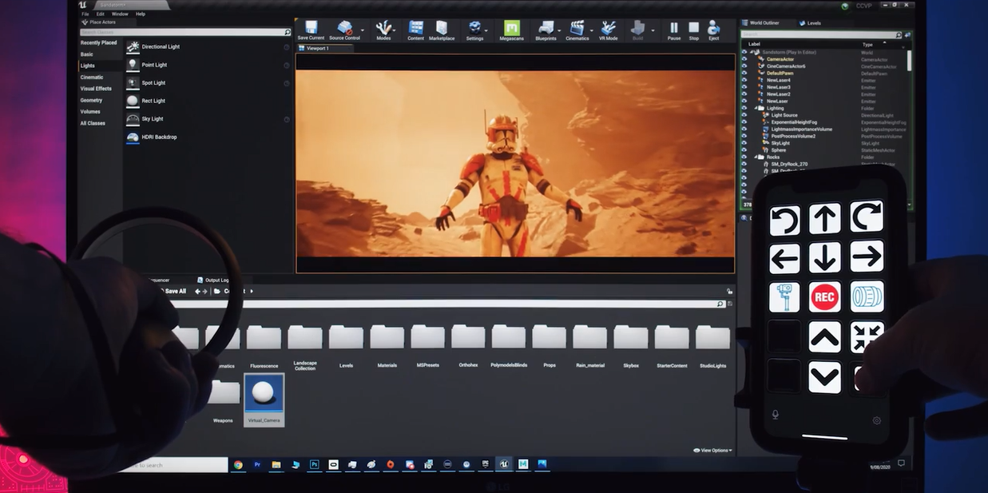Tap the right arrow on the phone
Screen dimensions: 988x493
(x=867, y=256)
